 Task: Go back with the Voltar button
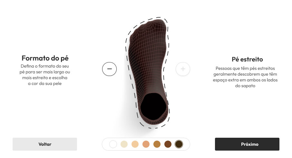pos(45,144)
